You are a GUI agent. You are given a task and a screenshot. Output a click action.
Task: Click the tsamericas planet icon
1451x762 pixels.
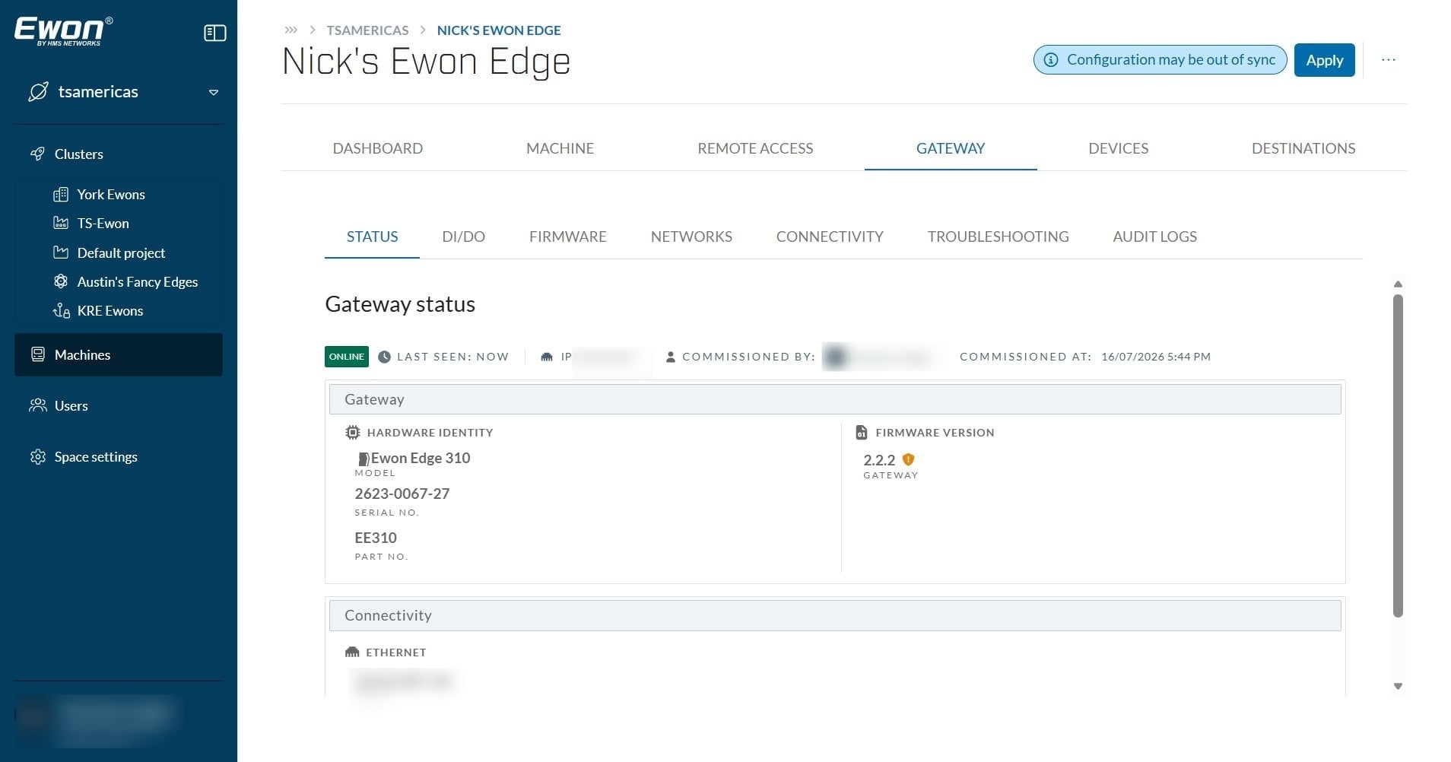pos(38,92)
